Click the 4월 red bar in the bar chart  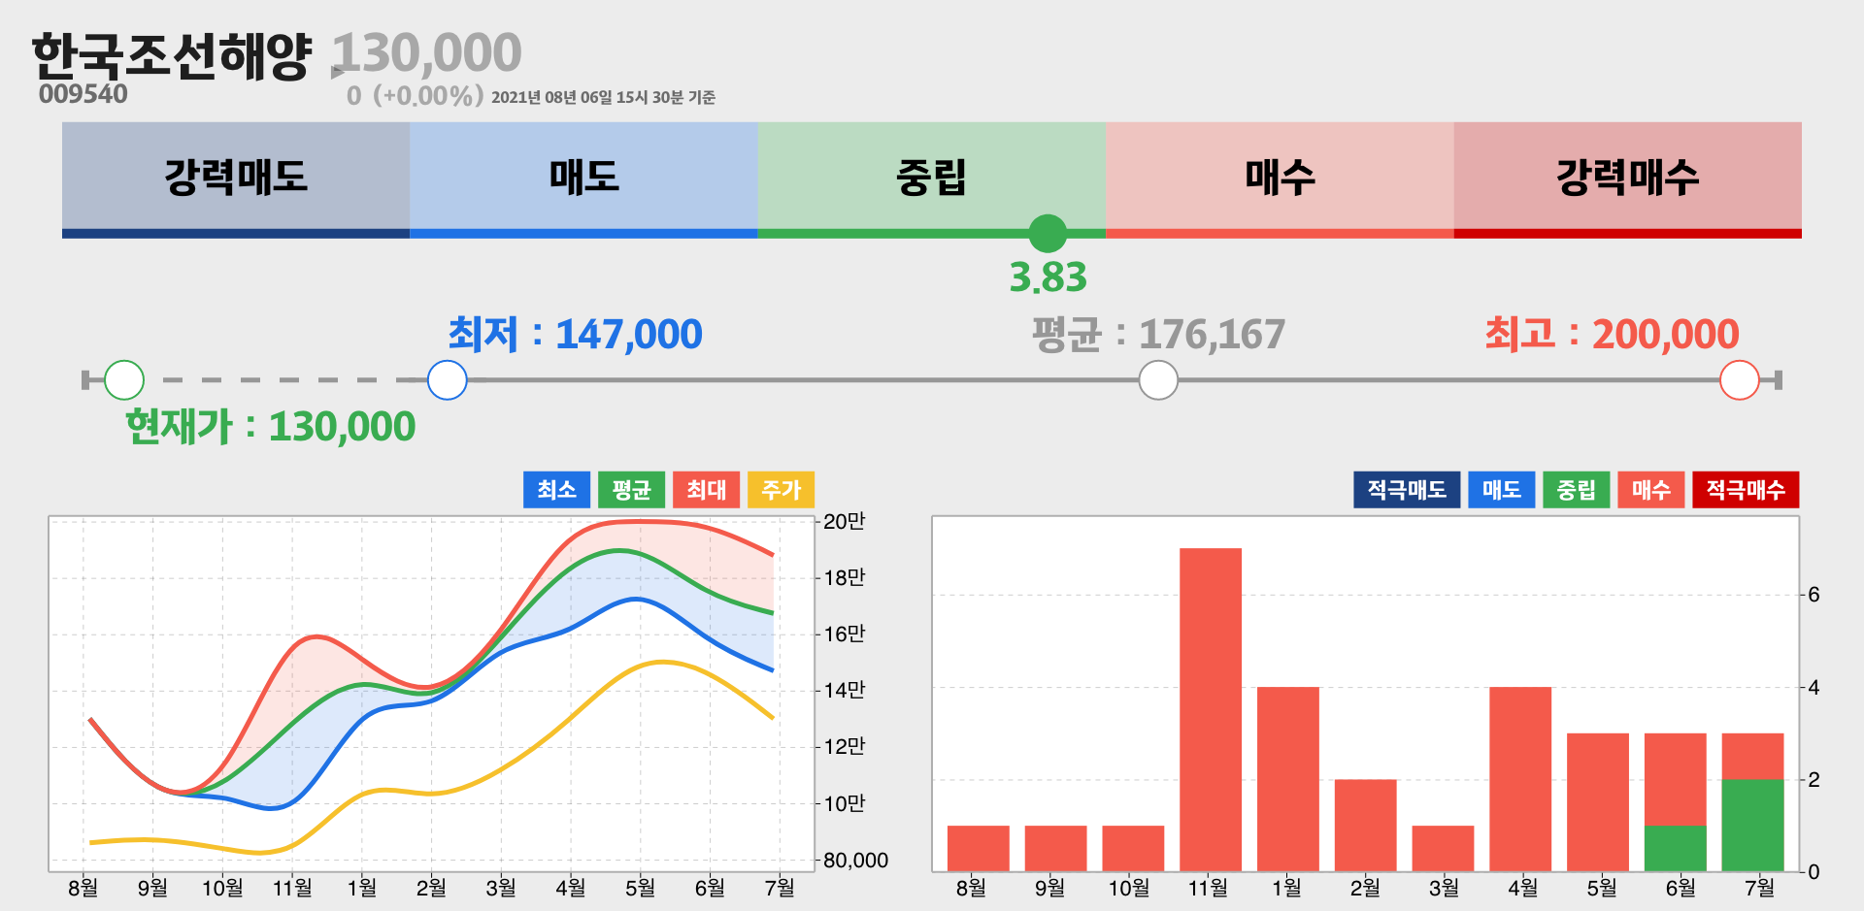click(1520, 779)
